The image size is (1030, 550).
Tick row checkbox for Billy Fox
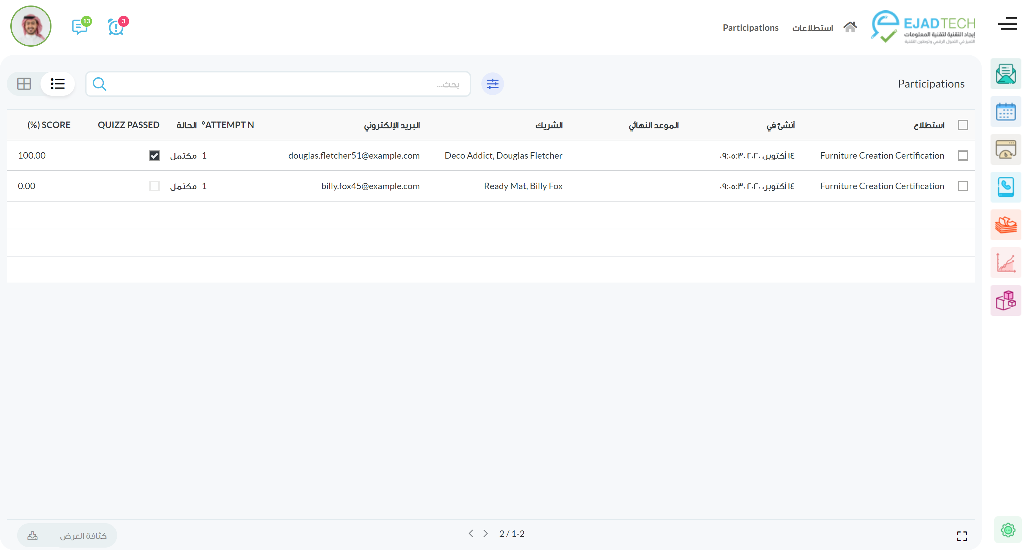tap(963, 186)
